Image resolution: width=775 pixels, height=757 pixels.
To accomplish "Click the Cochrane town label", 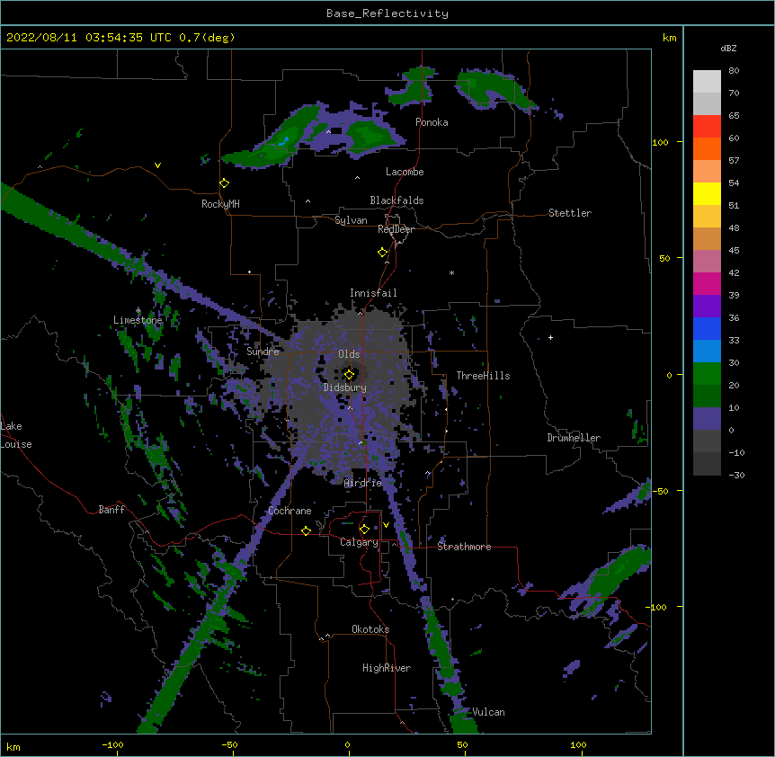I will 290,511.
